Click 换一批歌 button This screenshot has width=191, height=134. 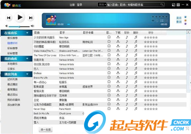point(46,130)
